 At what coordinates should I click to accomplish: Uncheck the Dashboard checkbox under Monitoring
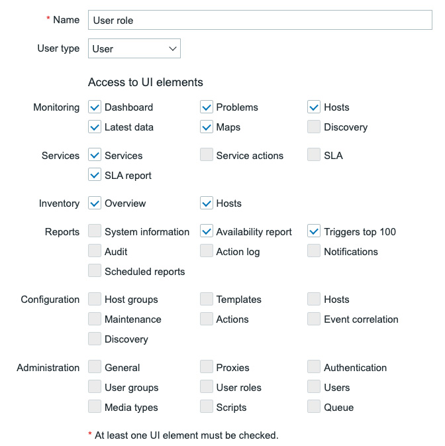[x=95, y=107]
